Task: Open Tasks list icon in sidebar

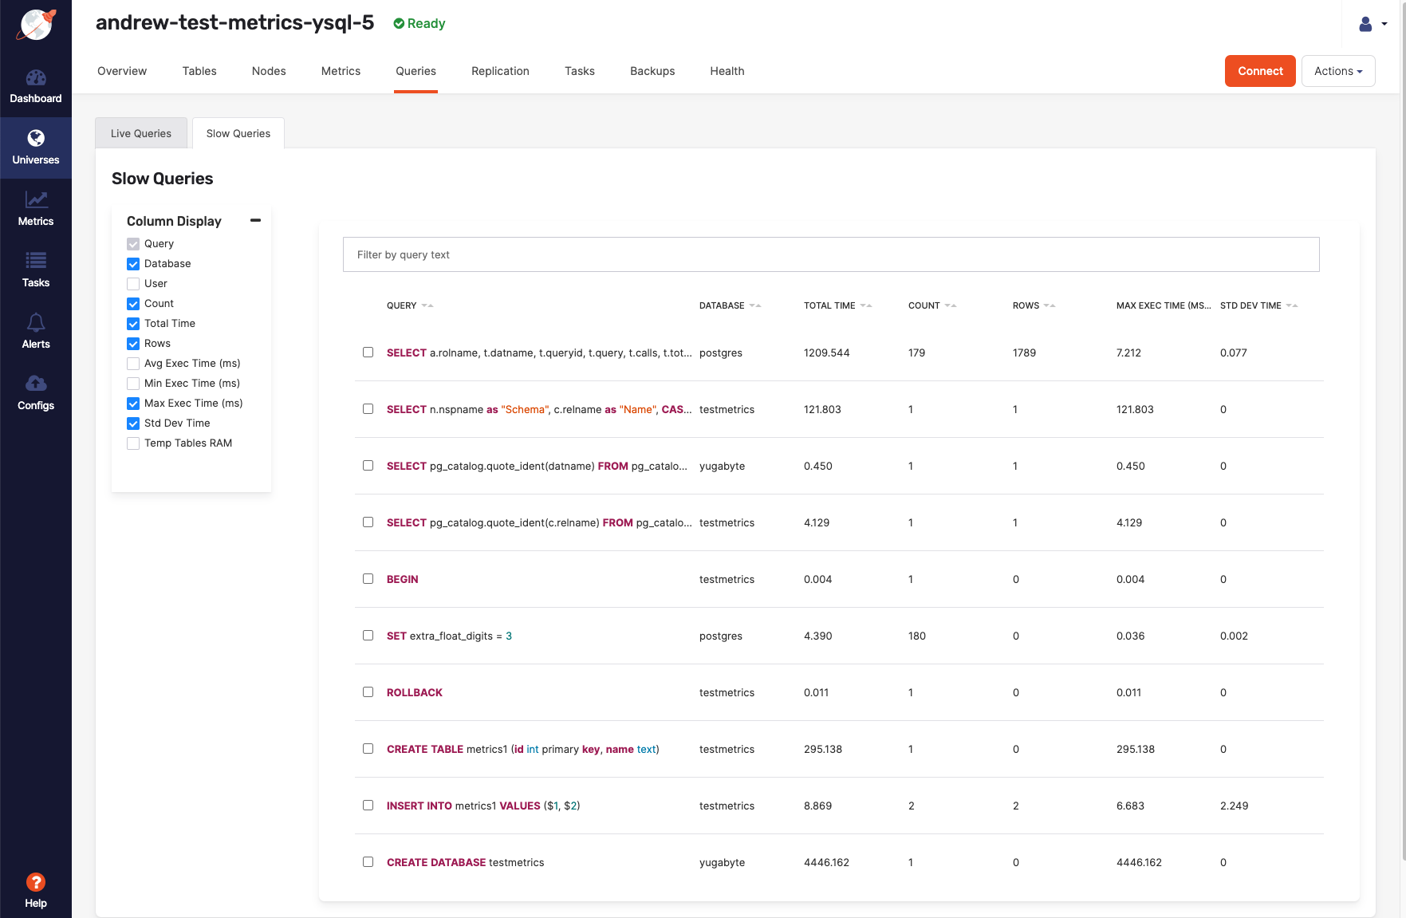Action: pyautogui.click(x=36, y=261)
